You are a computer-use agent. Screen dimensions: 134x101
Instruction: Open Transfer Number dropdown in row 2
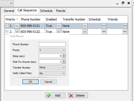pos(85,32)
